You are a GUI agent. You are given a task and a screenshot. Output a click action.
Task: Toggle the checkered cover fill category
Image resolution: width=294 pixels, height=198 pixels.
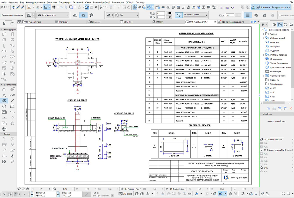[264, 15]
